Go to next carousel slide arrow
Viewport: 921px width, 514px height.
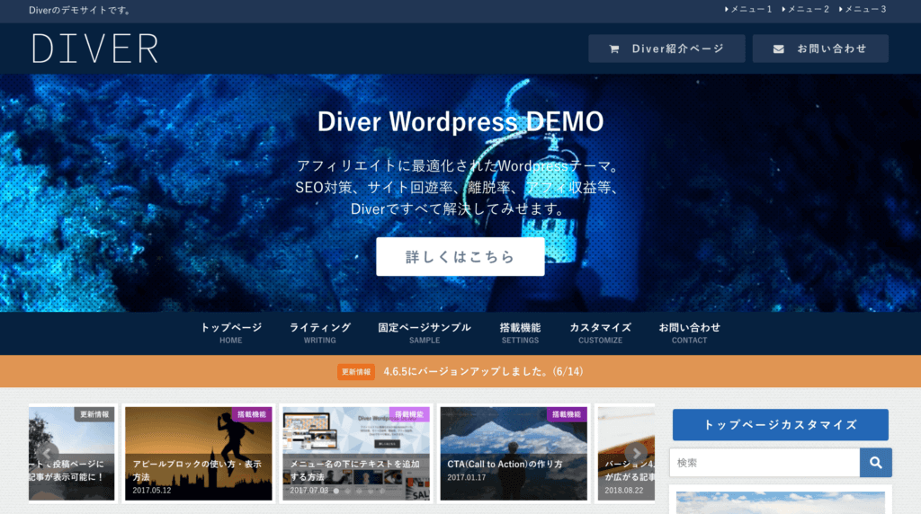click(636, 453)
